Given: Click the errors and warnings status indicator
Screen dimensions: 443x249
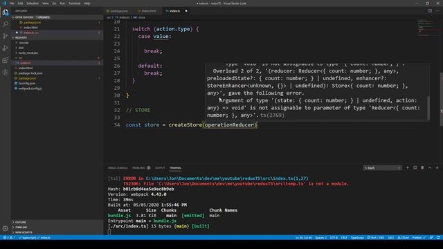Looking at the screenshot, I should 9,238.
